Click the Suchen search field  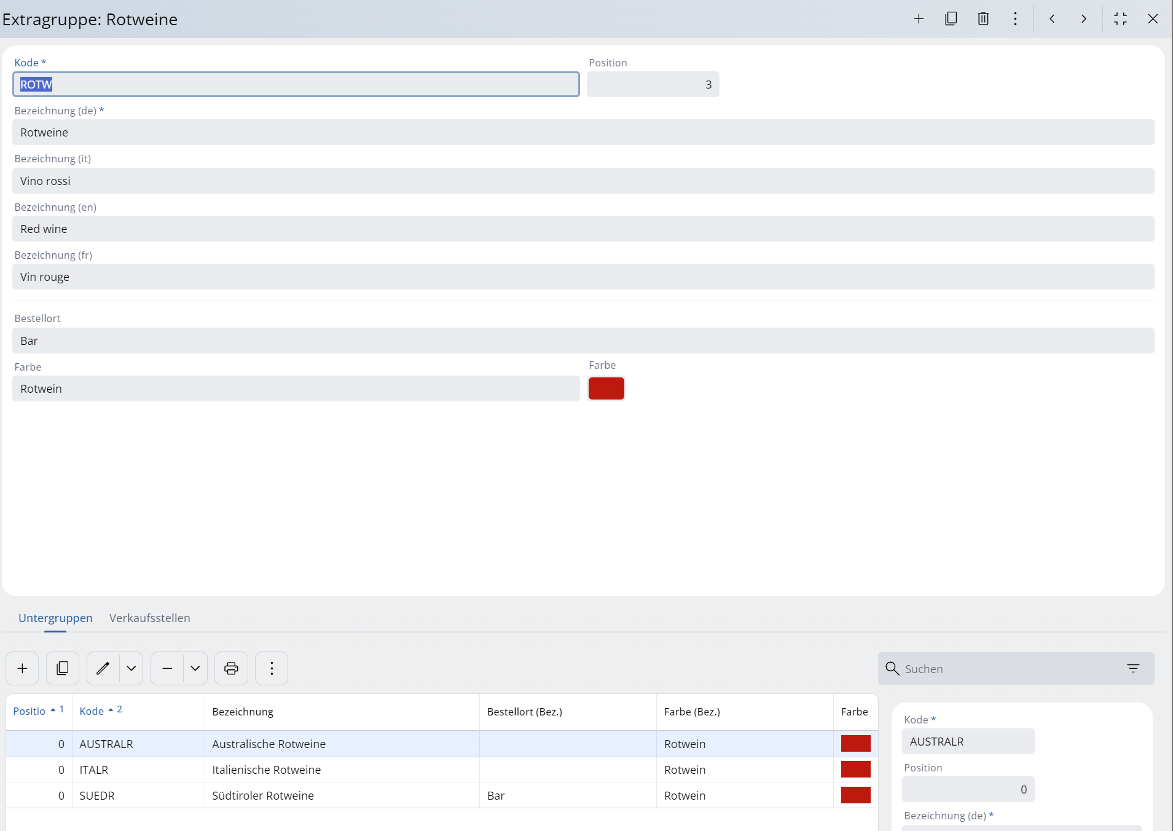coord(1008,669)
